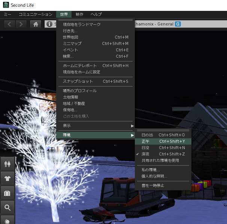This screenshot has height=224, width=227.
Task: Click the partially visible bottom sidebar icon
Action: coord(7,220)
